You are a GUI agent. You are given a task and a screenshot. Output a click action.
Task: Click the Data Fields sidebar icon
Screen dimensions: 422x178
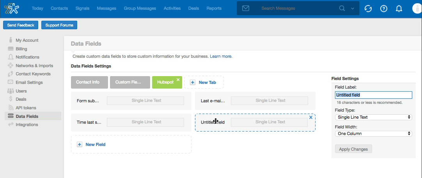pyautogui.click(x=11, y=116)
